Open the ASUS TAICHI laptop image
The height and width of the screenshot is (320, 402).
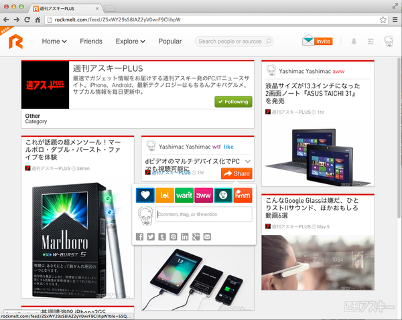coord(318,157)
